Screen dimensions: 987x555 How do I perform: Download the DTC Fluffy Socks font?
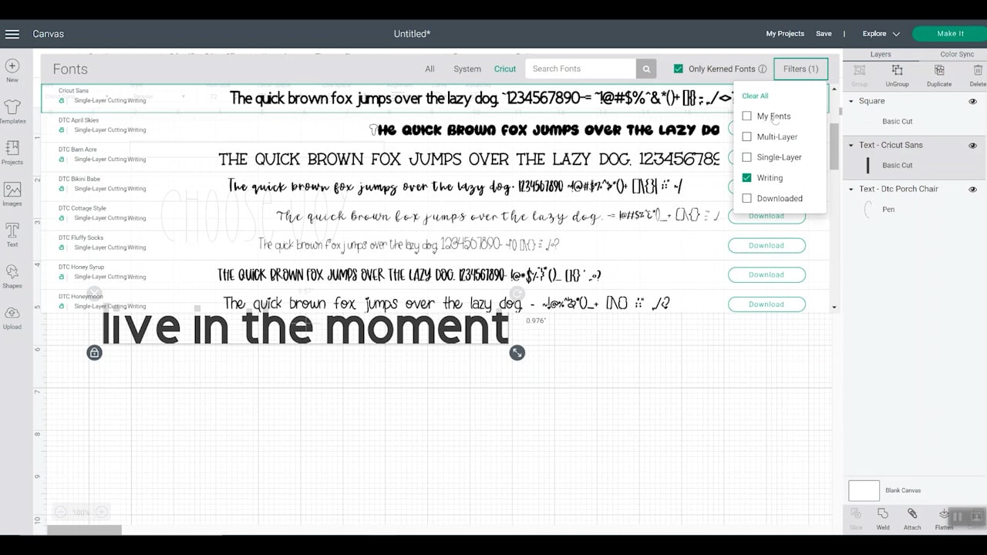click(766, 245)
